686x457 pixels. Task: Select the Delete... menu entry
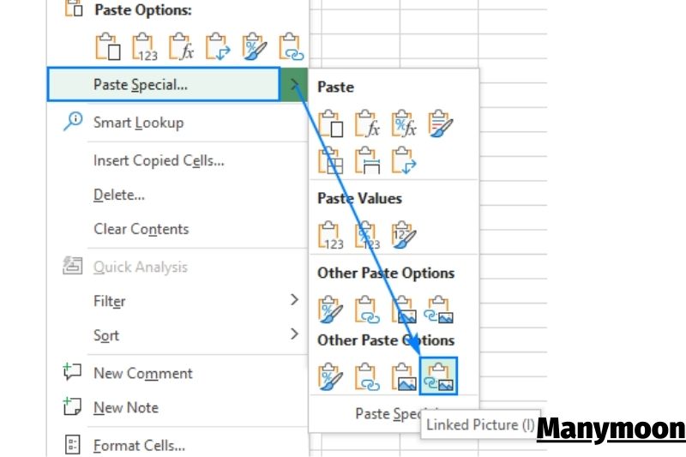[118, 195]
